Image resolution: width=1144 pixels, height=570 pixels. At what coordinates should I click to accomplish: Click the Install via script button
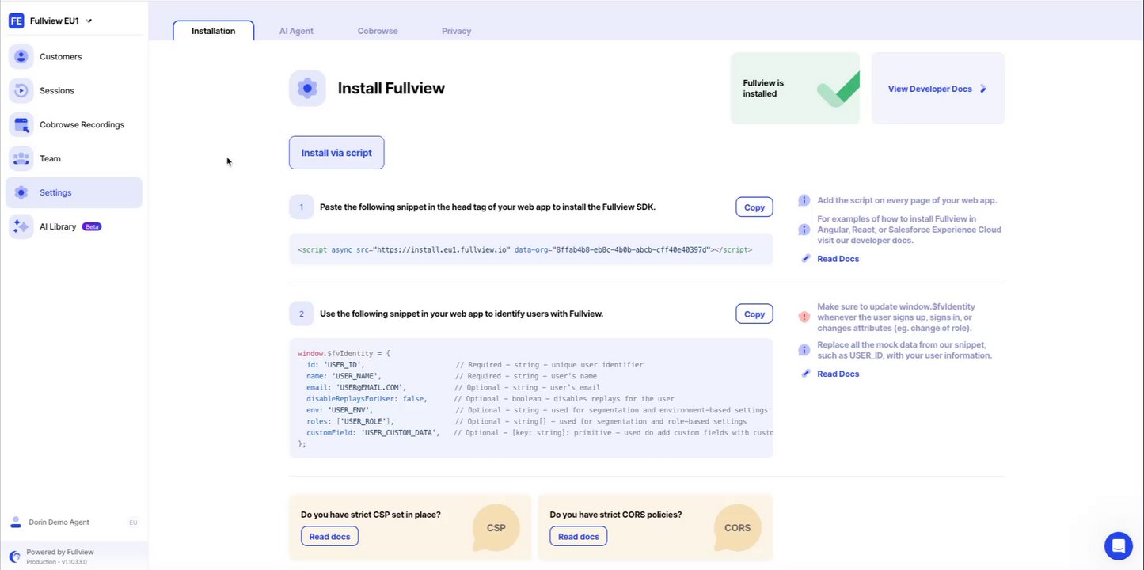[x=336, y=153]
